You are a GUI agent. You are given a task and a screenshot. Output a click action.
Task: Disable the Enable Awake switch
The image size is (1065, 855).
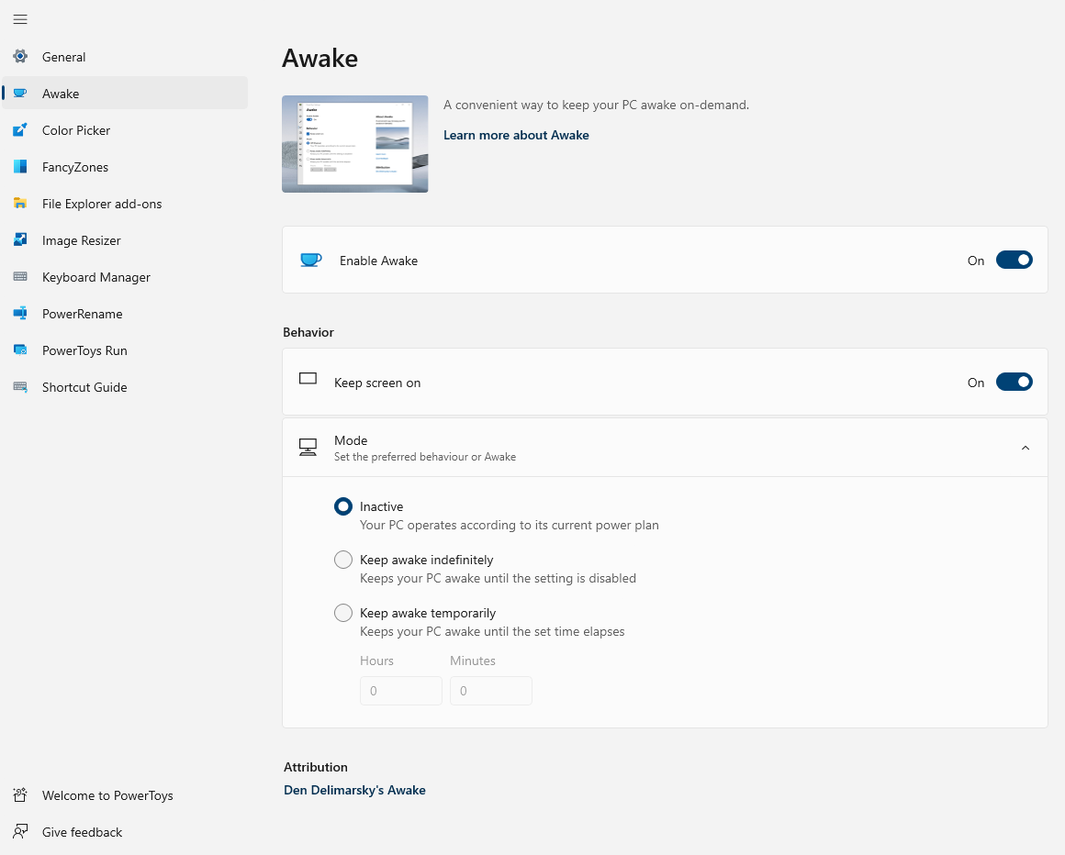pyautogui.click(x=1014, y=260)
